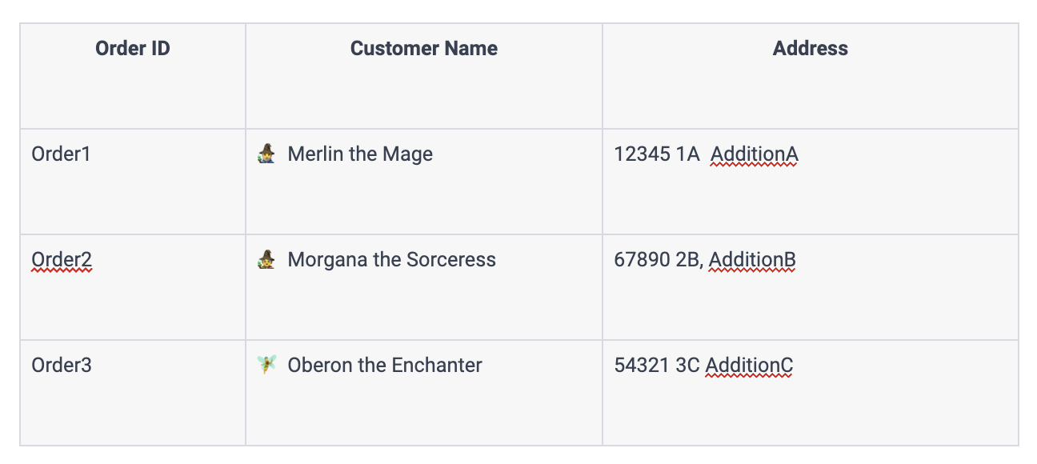Click the underlined word AdditionB
The width and height of the screenshot is (1037, 464).
[x=752, y=259]
